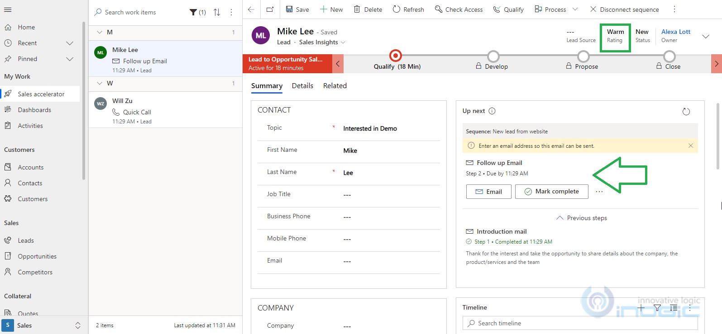
Task: Sort the work items list
Action: pos(217,12)
